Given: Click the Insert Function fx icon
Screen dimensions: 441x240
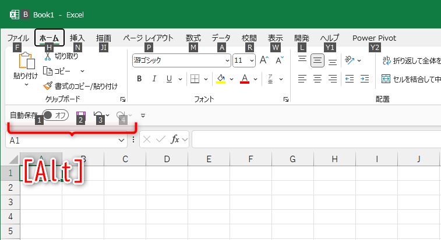Looking at the screenshot, I should tap(175, 139).
